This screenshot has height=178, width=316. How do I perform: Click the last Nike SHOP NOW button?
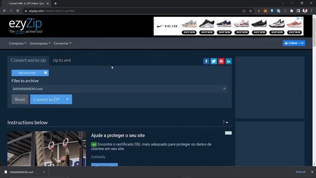tap(294, 32)
